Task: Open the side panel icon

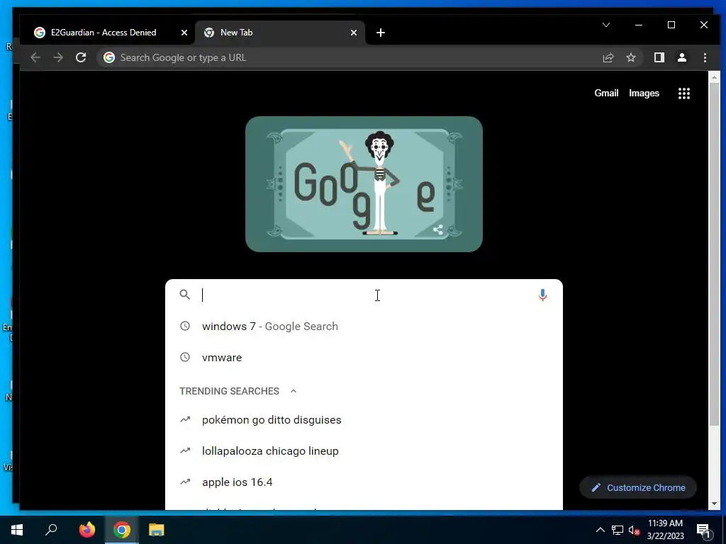Action: (659, 57)
